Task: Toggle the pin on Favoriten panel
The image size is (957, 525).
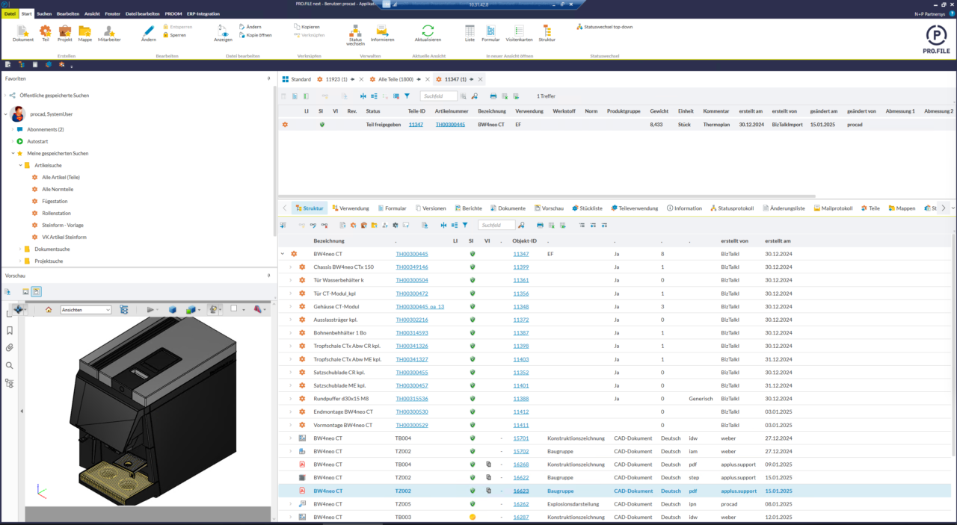Action: coord(269,78)
